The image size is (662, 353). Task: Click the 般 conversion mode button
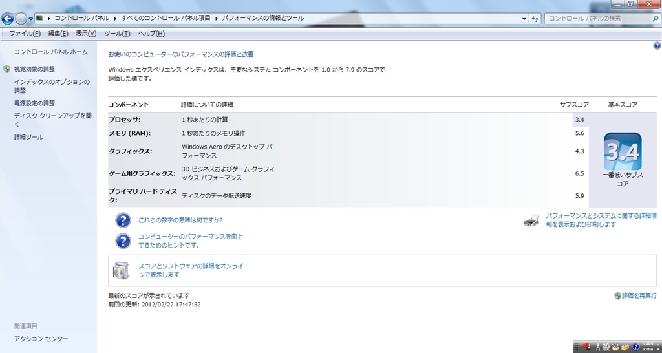click(606, 347)
